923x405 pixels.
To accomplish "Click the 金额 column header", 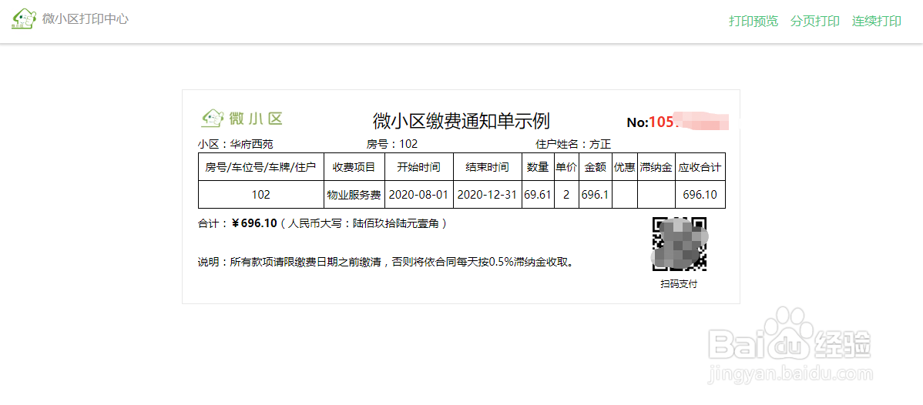I will click(595, 167).
